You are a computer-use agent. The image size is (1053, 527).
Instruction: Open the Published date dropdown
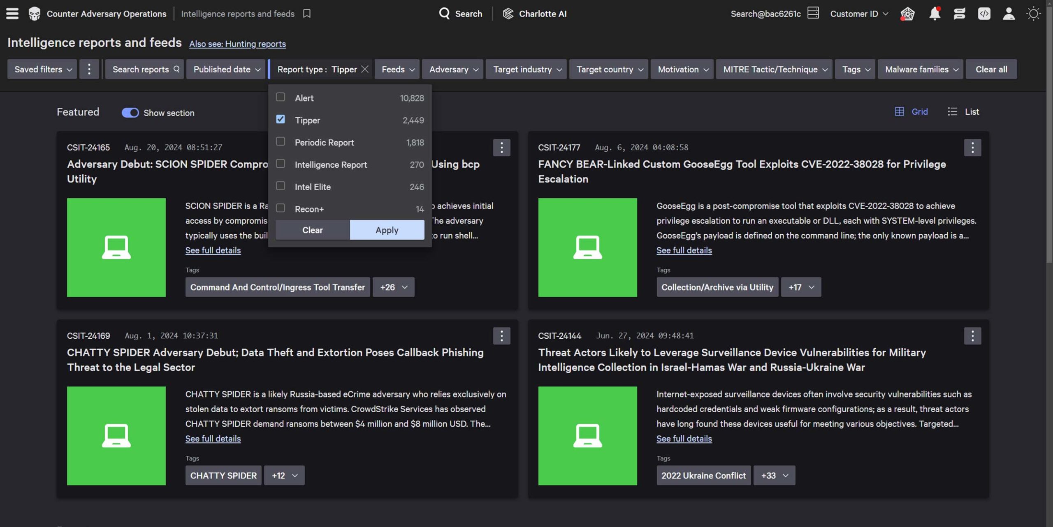pos(226,69)
